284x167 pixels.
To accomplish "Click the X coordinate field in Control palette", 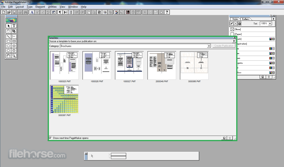I will coord(119,154).
